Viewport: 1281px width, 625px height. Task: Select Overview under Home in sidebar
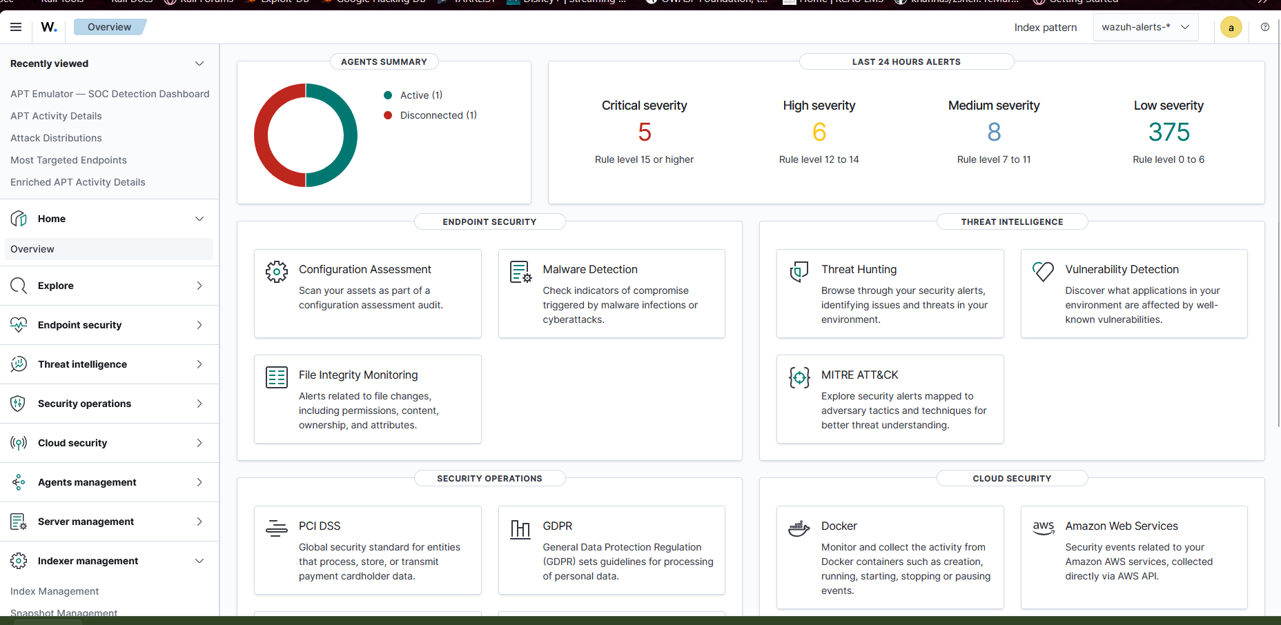point(32,249)
